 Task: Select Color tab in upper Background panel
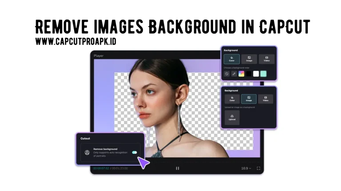coord(232,59)
